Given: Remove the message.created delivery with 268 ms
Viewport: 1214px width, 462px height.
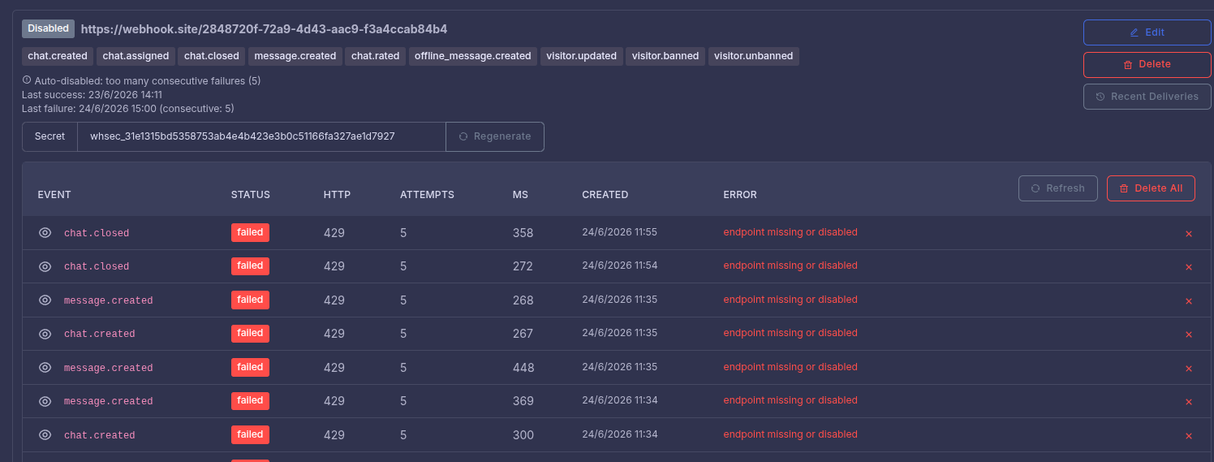Looking at the screenshot, I should [1189, 301].
